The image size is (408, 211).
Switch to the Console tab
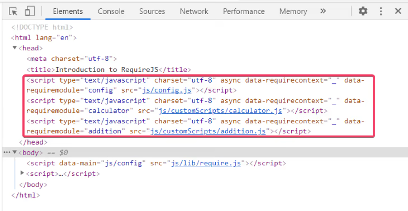pyautogui.click(x=111, y=11)
